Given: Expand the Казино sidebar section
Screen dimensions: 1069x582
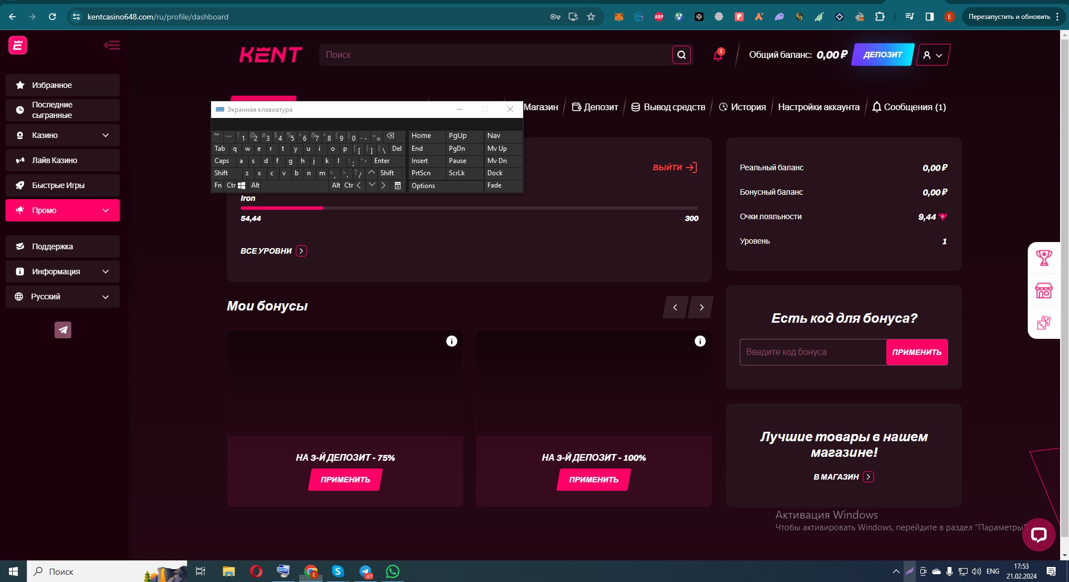Looking at the screenshot, I should point(62,135).
